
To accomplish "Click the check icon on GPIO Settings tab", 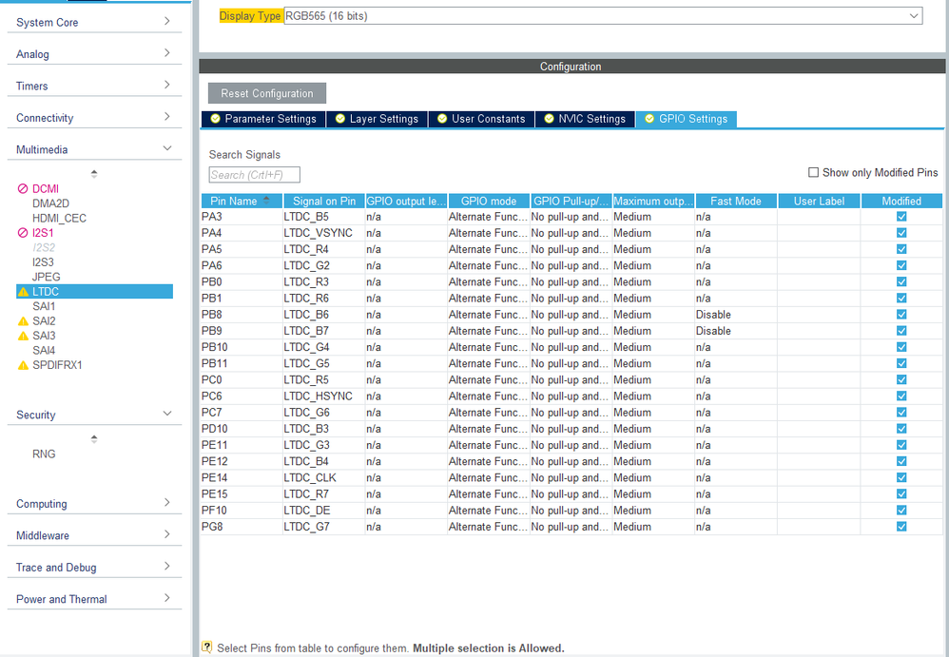I will tap(649, 119).
